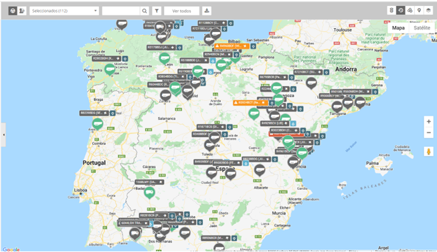Zoom out with the minus button

pos(429,132)
